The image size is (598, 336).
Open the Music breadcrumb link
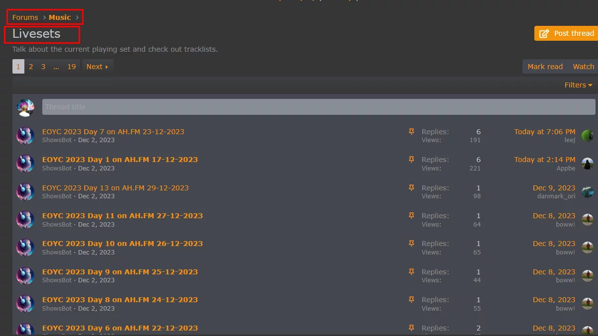60,17
